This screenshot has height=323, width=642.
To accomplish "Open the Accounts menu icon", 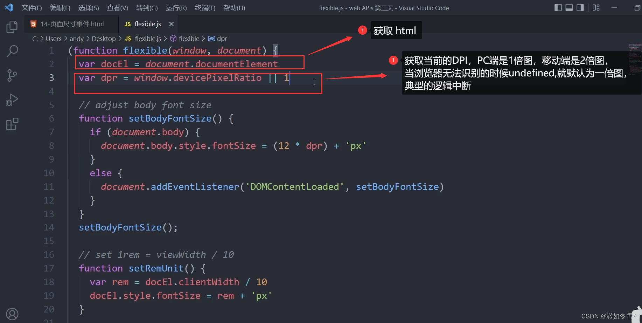I will click(12, 314).
